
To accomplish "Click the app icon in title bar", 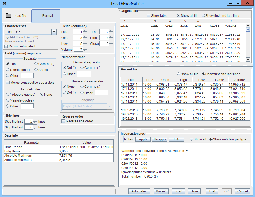I will [5, 3].
